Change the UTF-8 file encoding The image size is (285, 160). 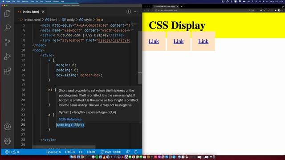click(70, 152)
